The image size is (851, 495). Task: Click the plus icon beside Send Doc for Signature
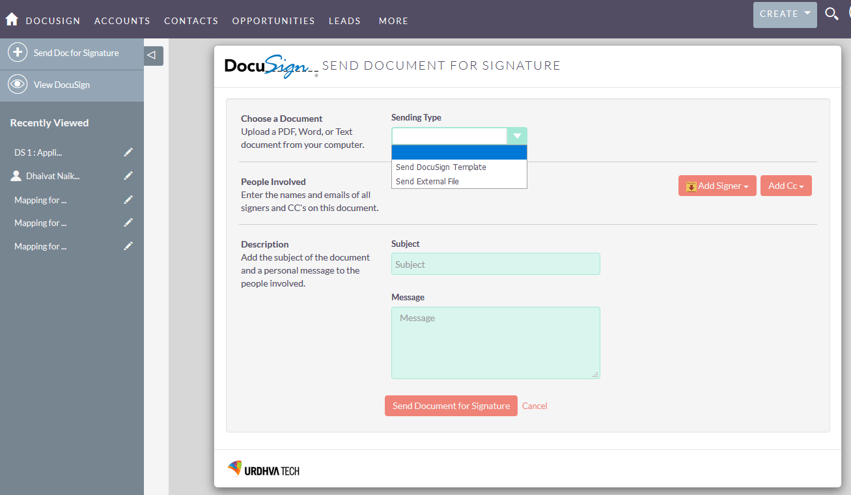[x=18, y=53]
